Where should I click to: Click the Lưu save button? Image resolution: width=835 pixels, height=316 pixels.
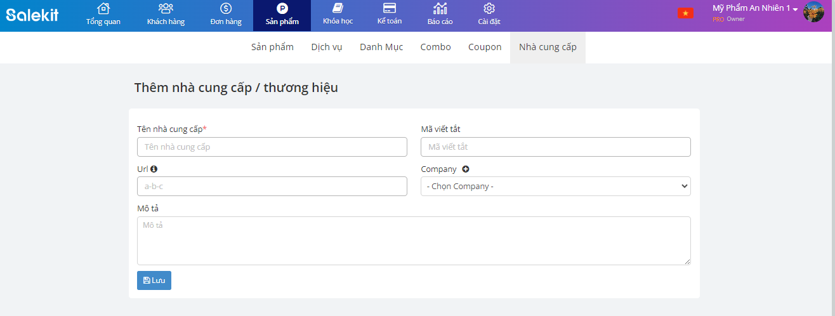154,280
